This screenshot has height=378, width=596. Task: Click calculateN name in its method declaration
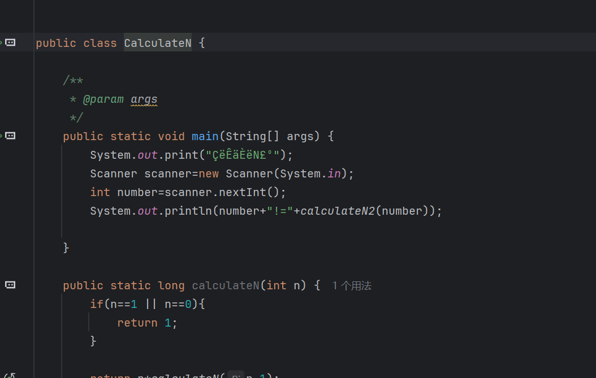click(x=226, y=285)
